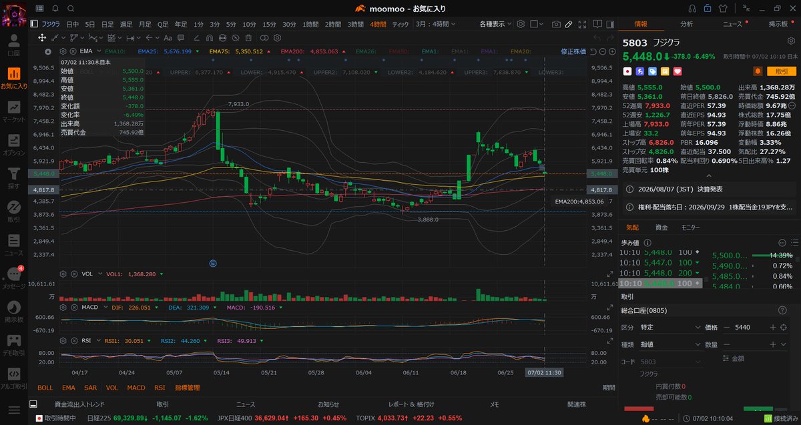Toggle the MACD indicator at the bottom
The image size is (801, 425).
point(136,388)
